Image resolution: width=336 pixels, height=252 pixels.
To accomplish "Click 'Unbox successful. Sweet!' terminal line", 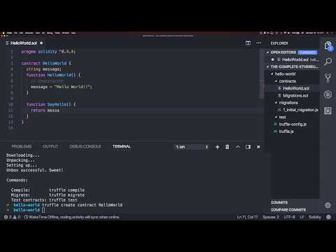I will 34,170.
